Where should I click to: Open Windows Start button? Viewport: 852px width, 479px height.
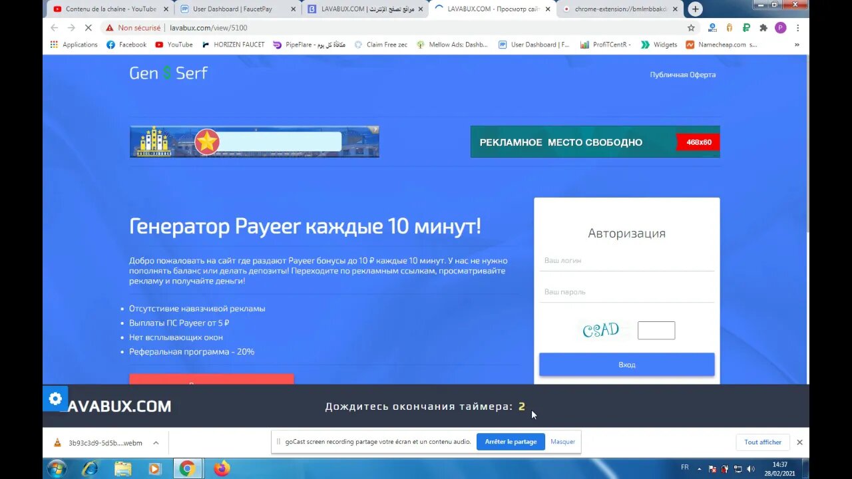(57, 468)
